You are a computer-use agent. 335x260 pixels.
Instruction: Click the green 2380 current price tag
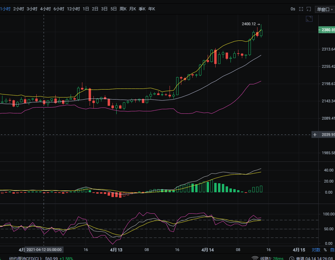pyautogui.click(x=326, y=30)
